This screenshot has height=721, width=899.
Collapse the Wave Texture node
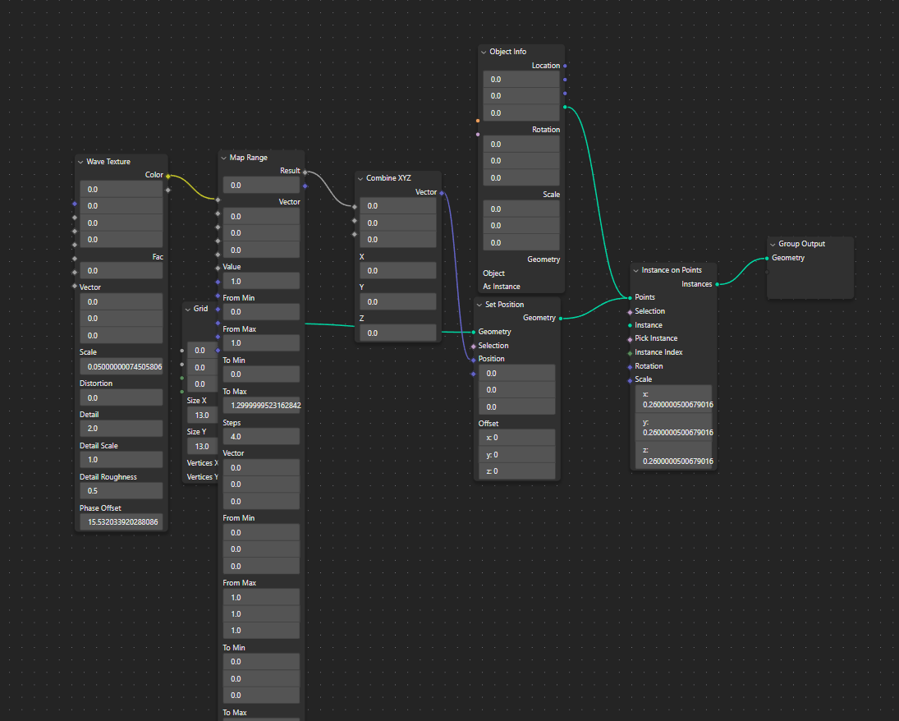[x=80, y=161]
